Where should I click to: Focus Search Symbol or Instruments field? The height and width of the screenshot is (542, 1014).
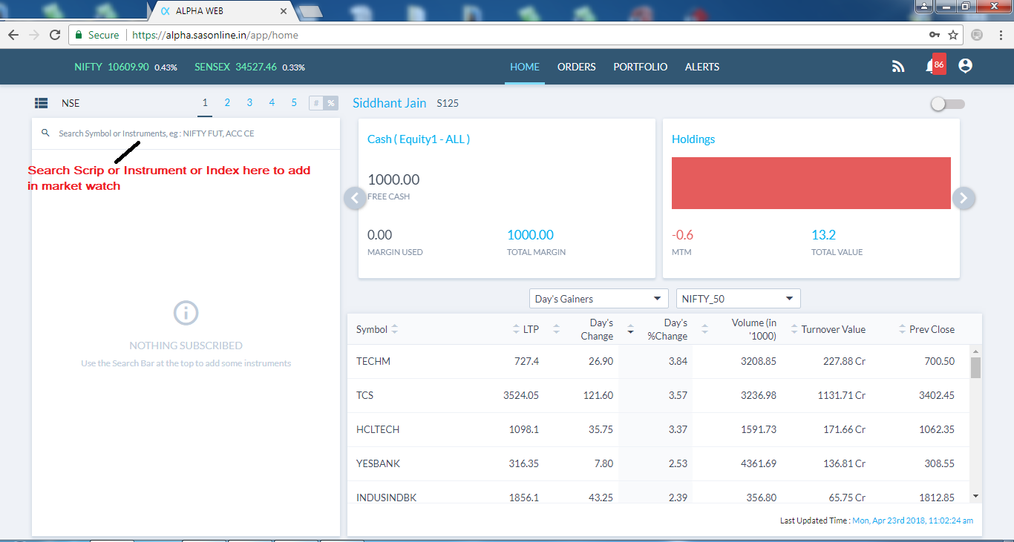click(x=186, y=133)
